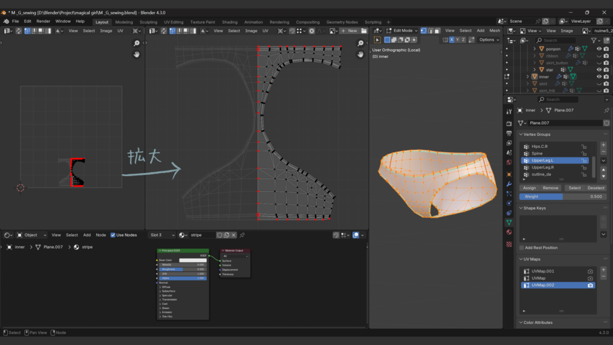The width and height of the screenshot is (613, 345).
Task: Switch to the UV Editing workspace tab
Action: (x=173, y=22)
